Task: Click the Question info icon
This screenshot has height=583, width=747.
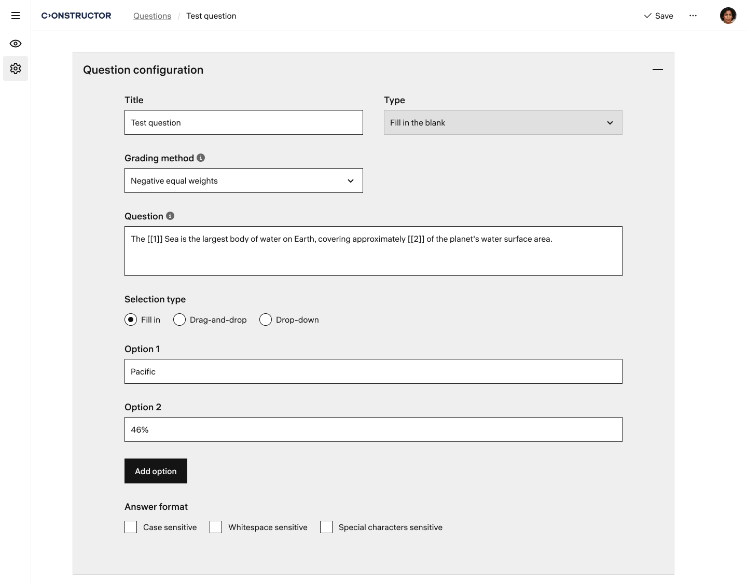Action: pos(170,216)
